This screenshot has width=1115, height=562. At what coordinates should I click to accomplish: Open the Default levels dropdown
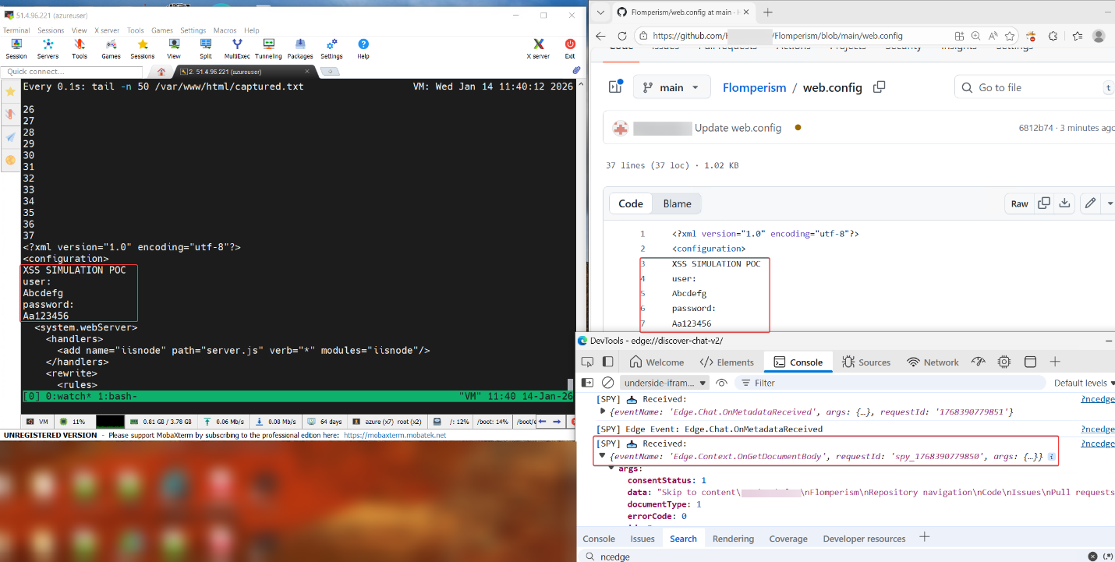point(1082,382)
